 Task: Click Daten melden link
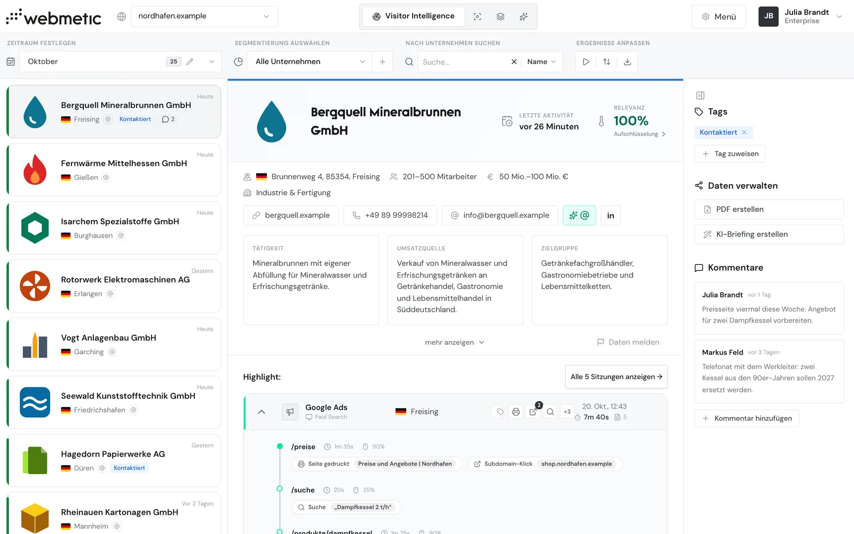(628, 342)
